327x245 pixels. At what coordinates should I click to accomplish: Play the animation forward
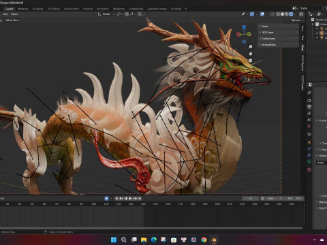130,199
